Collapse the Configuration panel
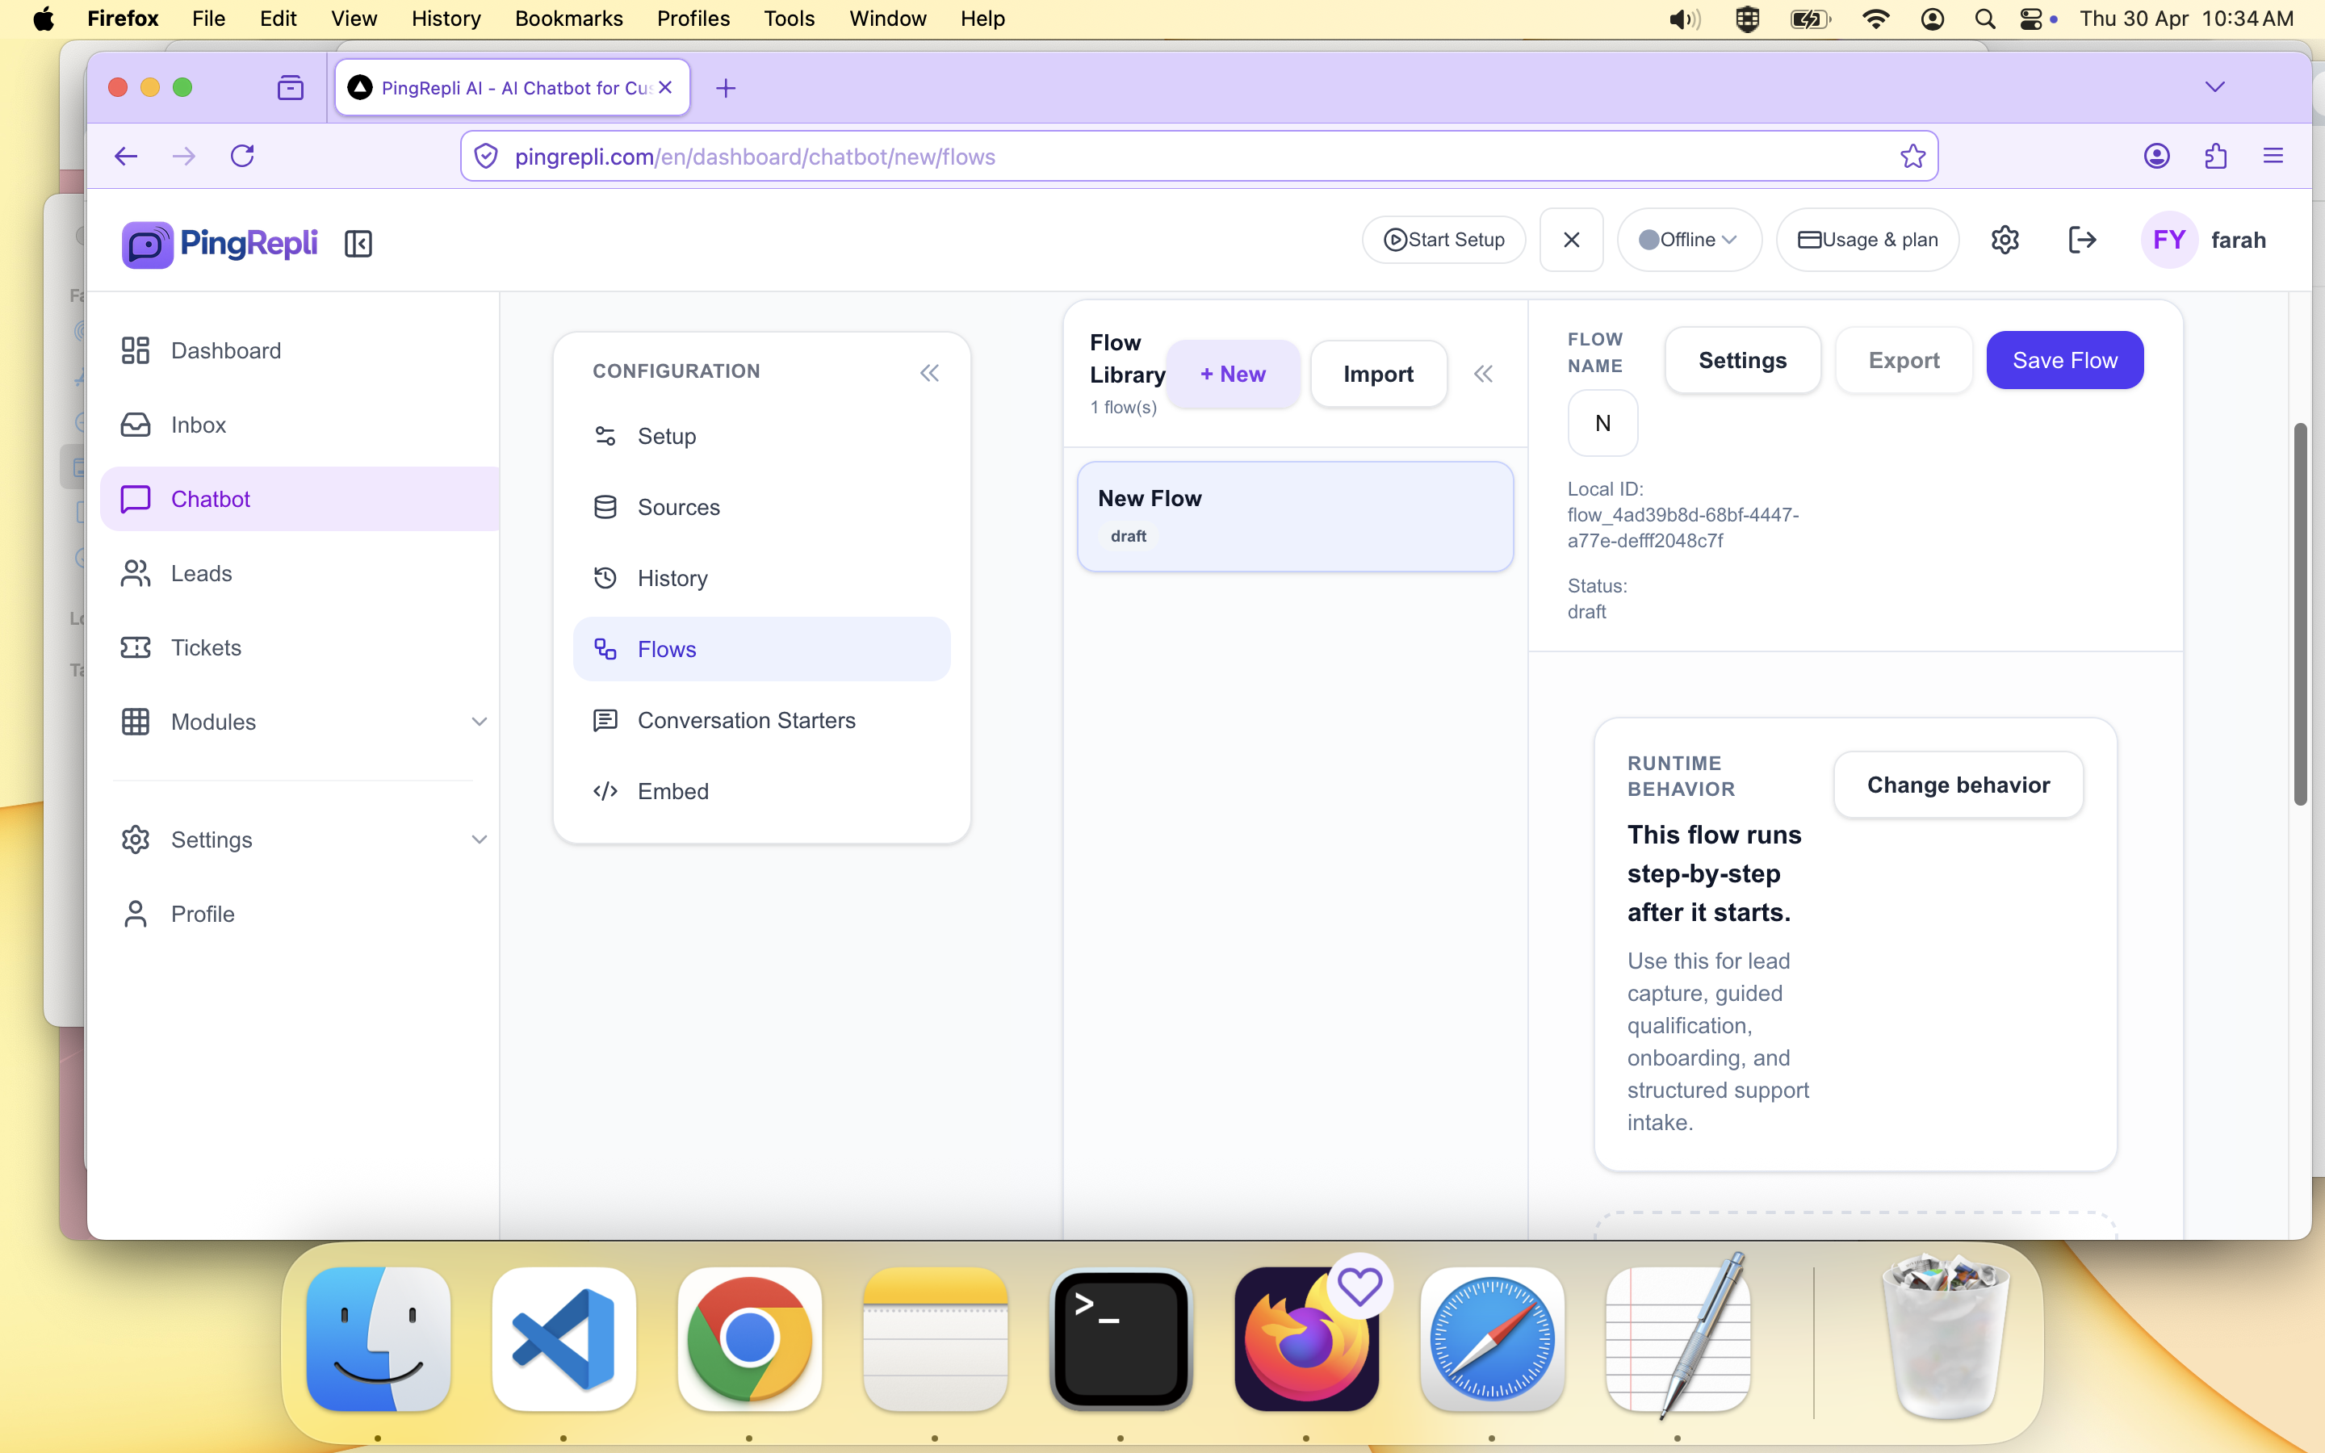 tap(929, 373)
